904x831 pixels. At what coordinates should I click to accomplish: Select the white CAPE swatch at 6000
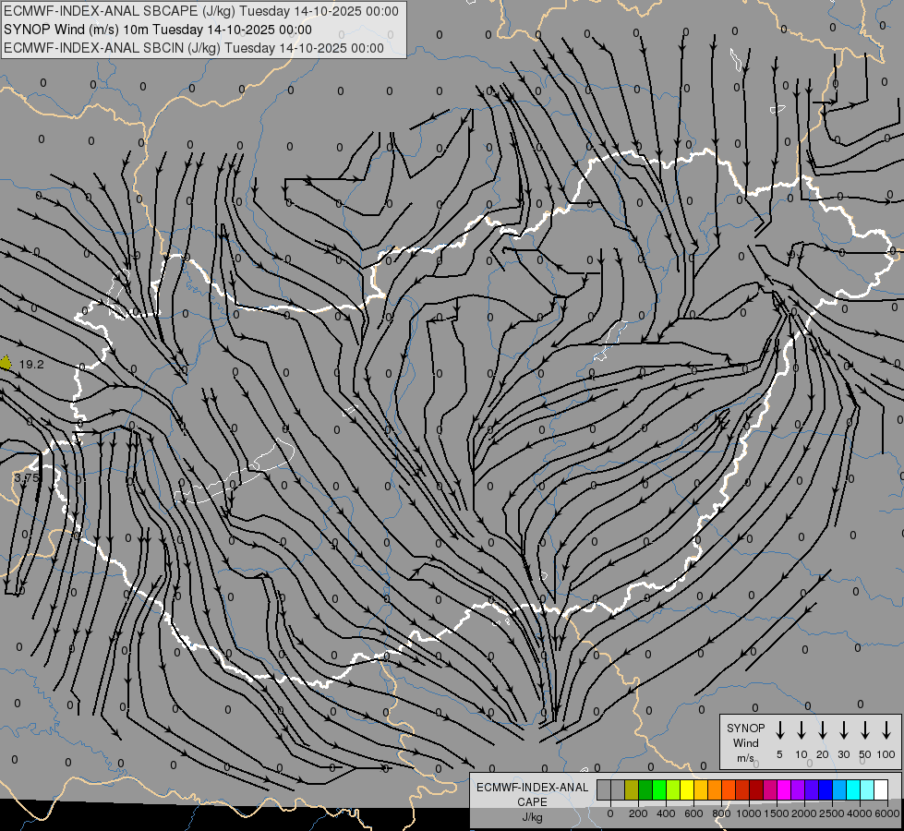tap(880, 789)
